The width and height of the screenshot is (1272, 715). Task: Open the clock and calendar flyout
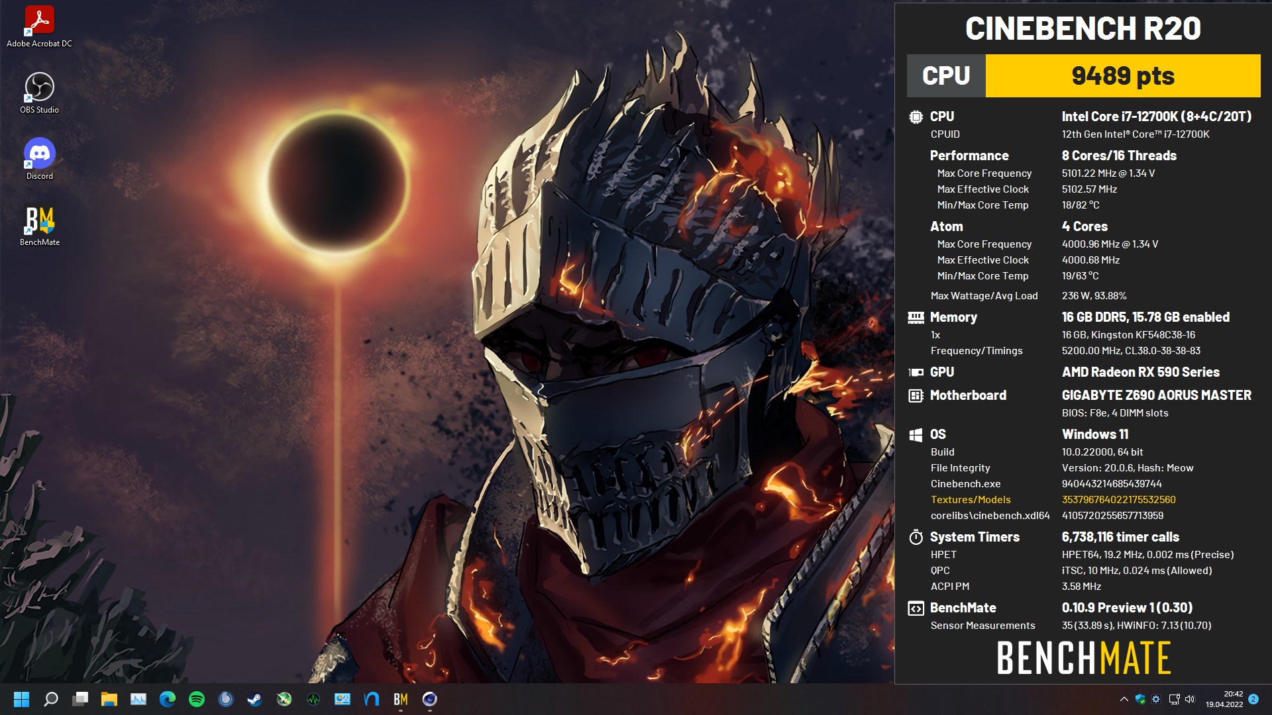coord(1224,699)
